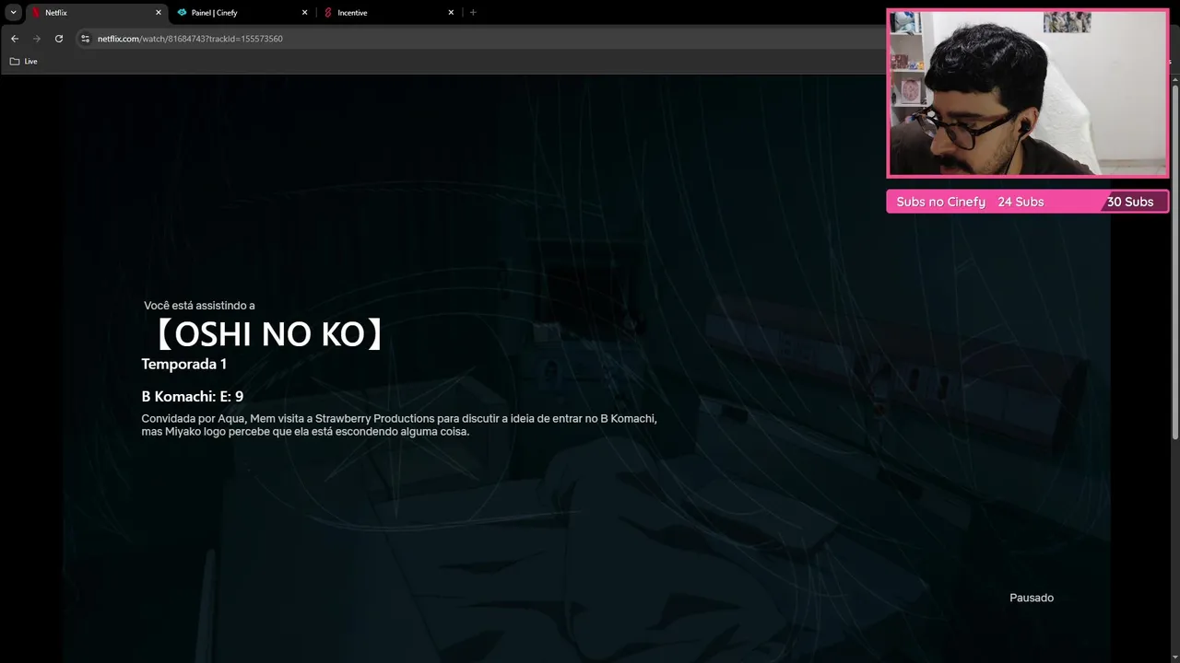Click the webcam overlay video
The image size is (1180, 663).
[x=1028, y=93]
